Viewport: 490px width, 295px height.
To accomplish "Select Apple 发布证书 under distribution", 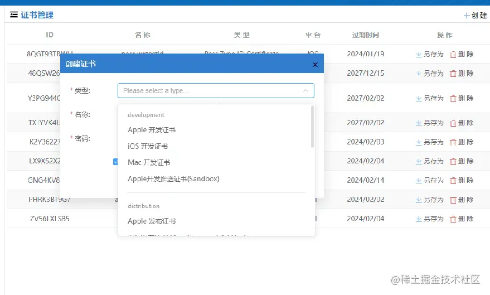I will 152,221.
